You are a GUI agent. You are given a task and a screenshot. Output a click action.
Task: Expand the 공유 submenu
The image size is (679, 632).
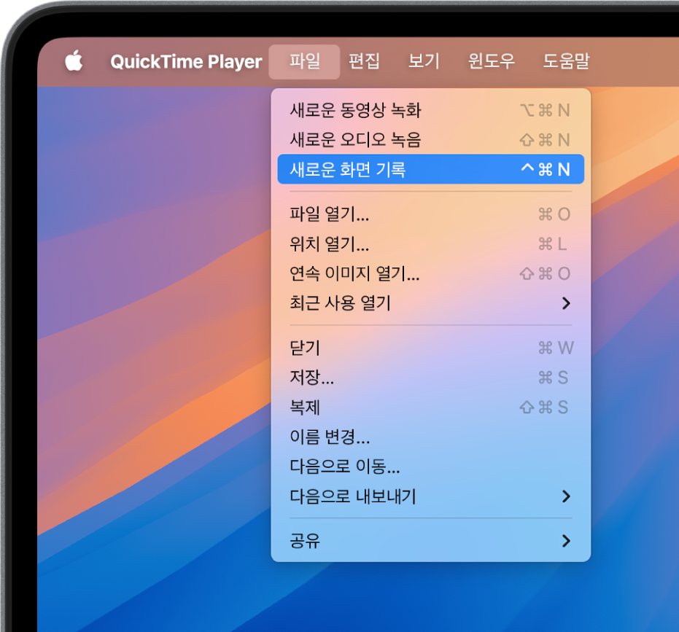coord(431,541)
